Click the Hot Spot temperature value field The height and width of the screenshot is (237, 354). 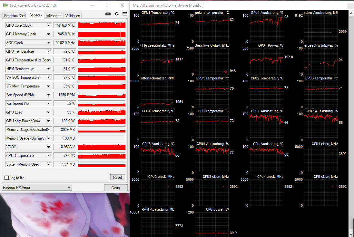tap(65, 60)
